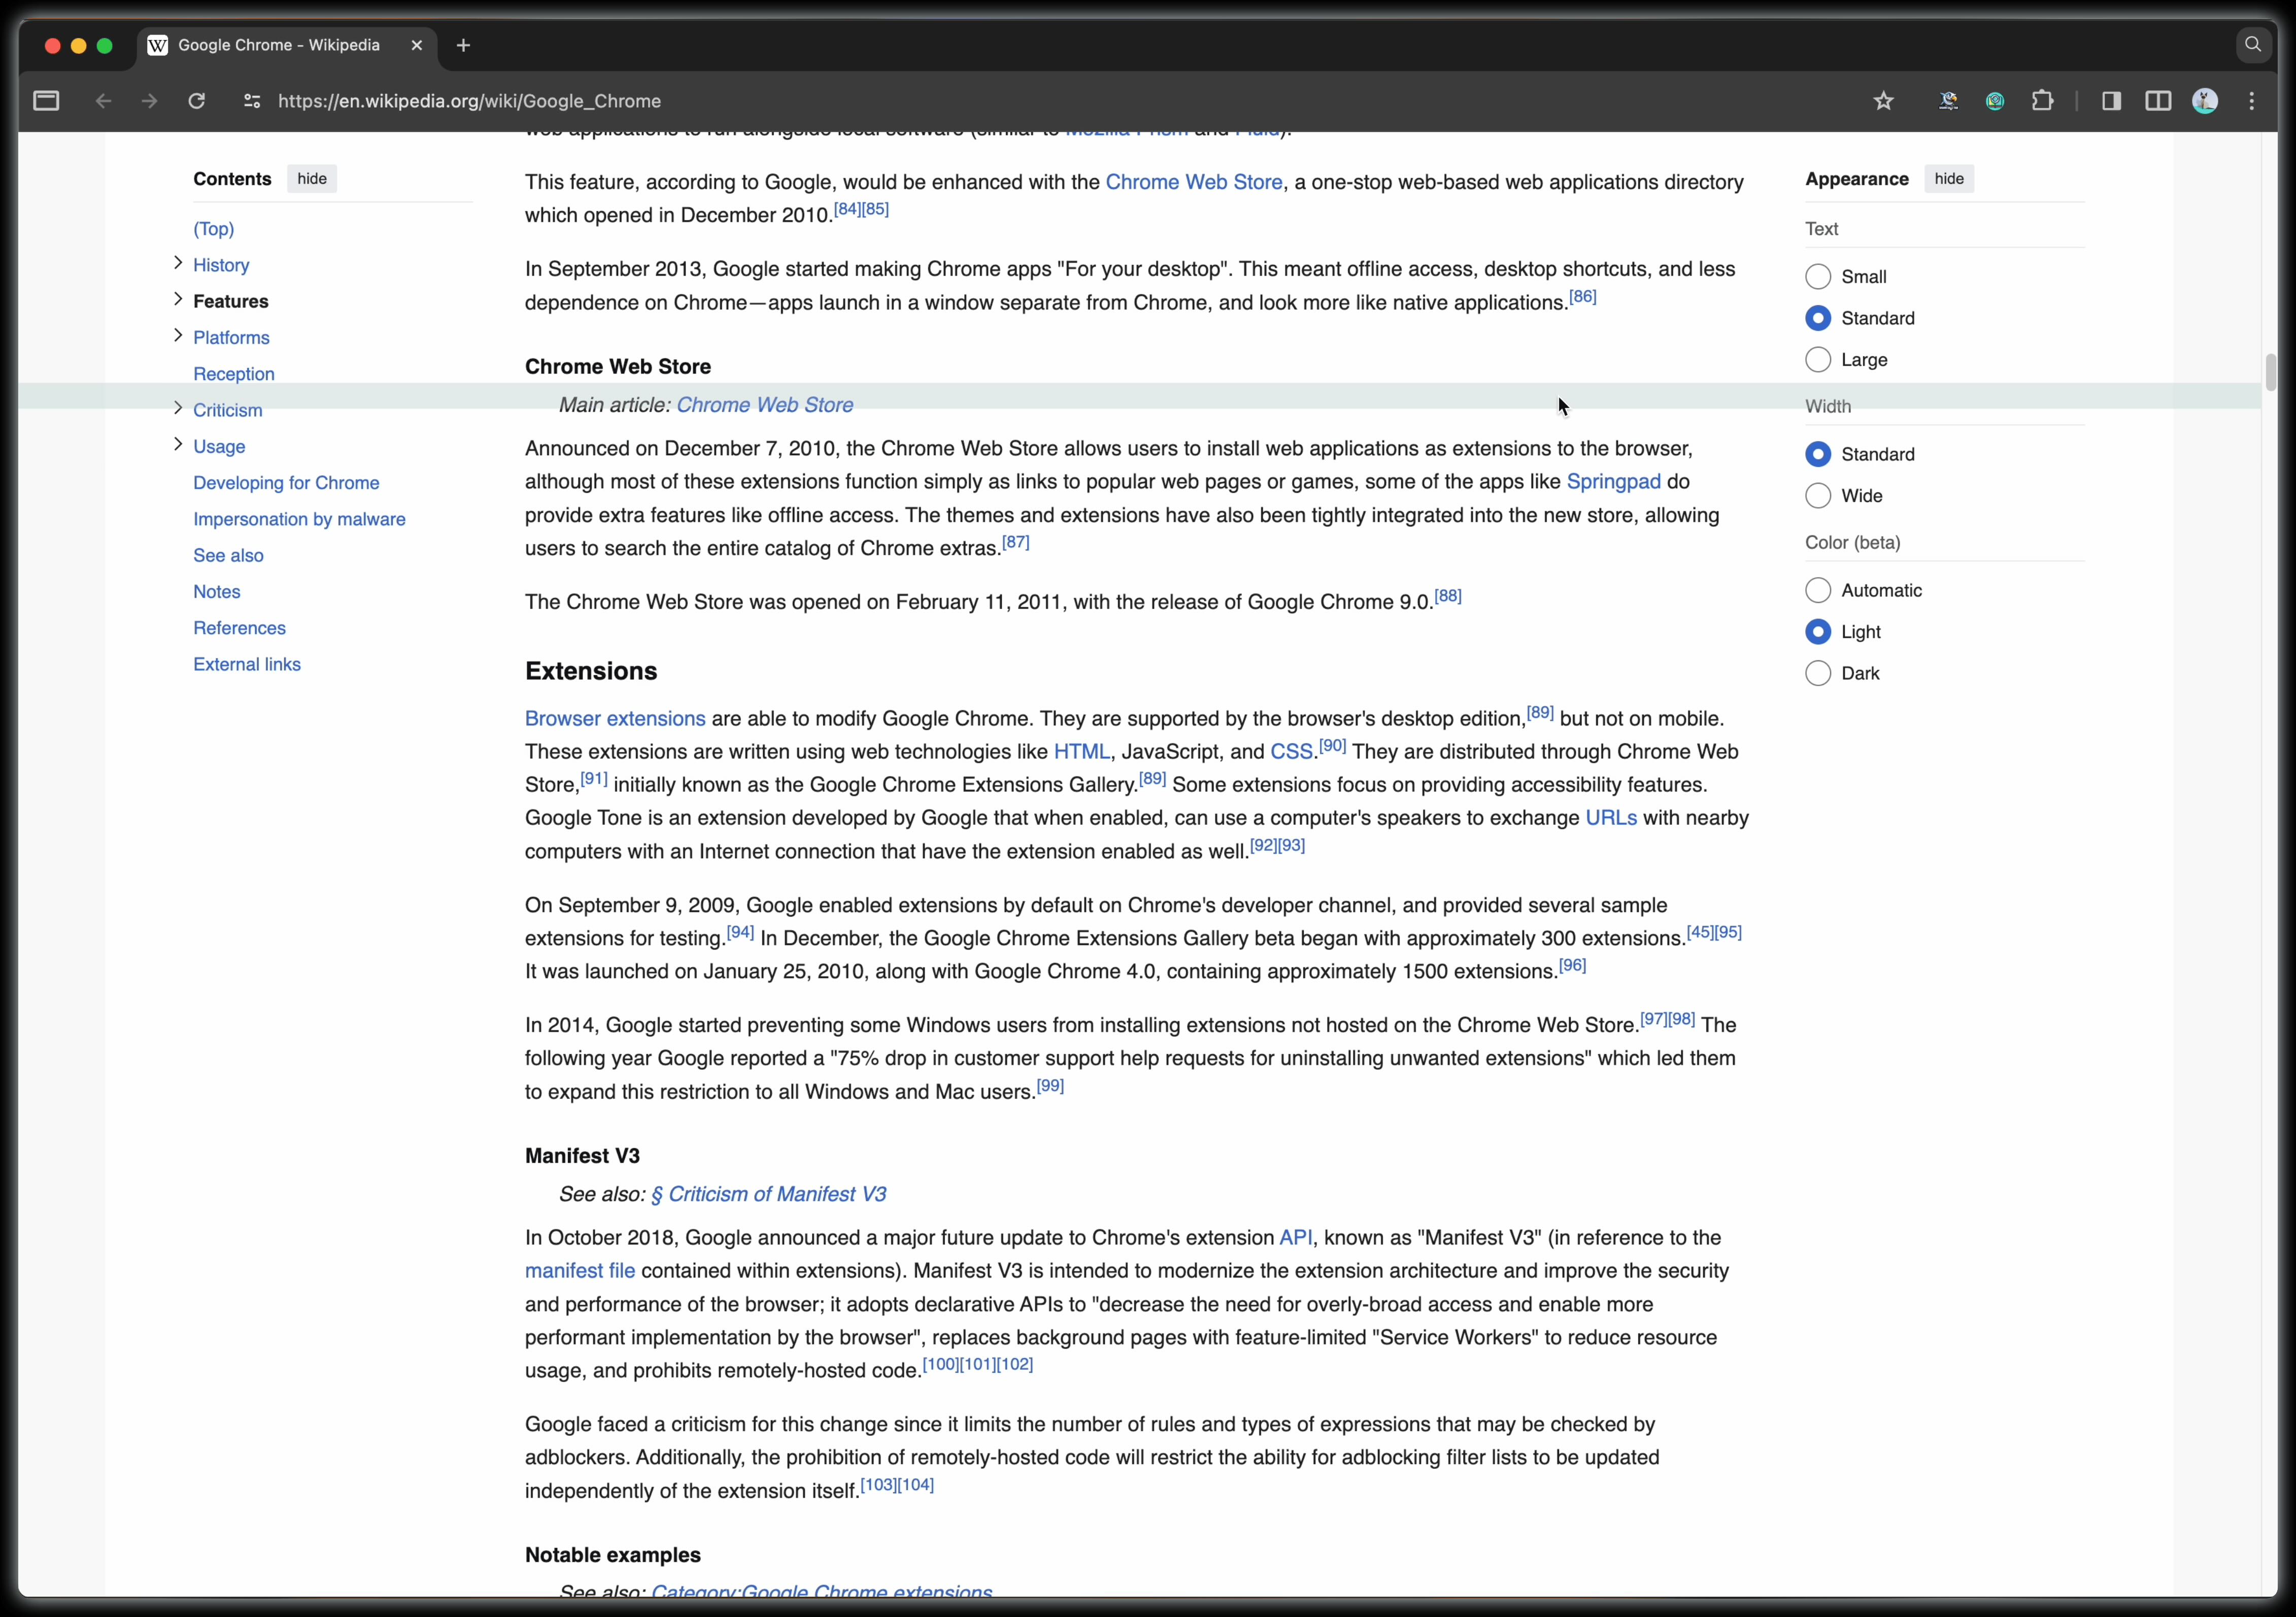Open Chrome's three-dot menu
The width and height of the screenshot is (2296, 1617).
(x=2252, y=101)
